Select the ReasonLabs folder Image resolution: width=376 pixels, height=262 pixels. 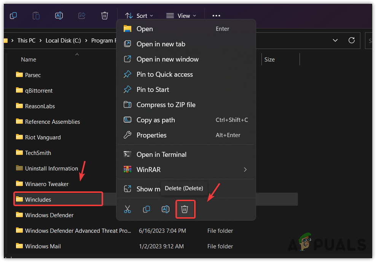(35, 106)
